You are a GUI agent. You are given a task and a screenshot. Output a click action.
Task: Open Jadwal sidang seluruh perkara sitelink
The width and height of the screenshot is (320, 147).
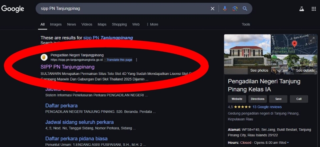[79, 122]
